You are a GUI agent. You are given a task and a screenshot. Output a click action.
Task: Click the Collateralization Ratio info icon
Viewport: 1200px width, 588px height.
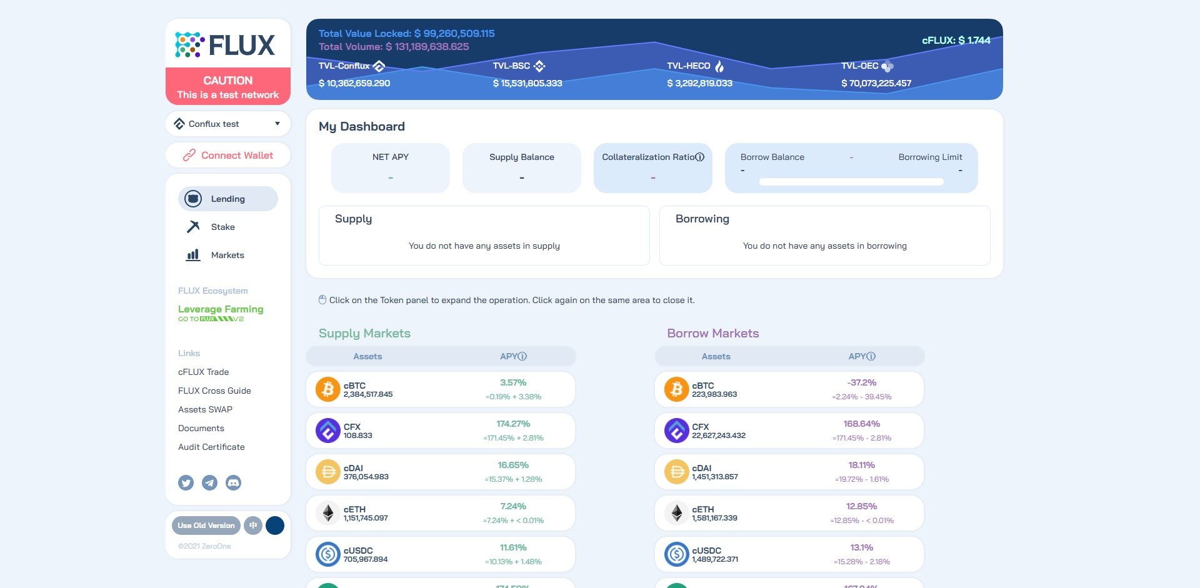point(700,157)
